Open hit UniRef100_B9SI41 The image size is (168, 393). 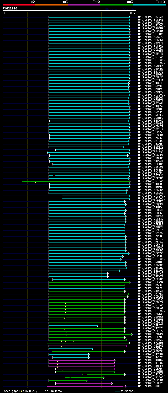click(151, 20)
